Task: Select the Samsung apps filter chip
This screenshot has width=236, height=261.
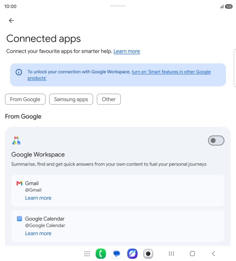Action: click(71, 99)
